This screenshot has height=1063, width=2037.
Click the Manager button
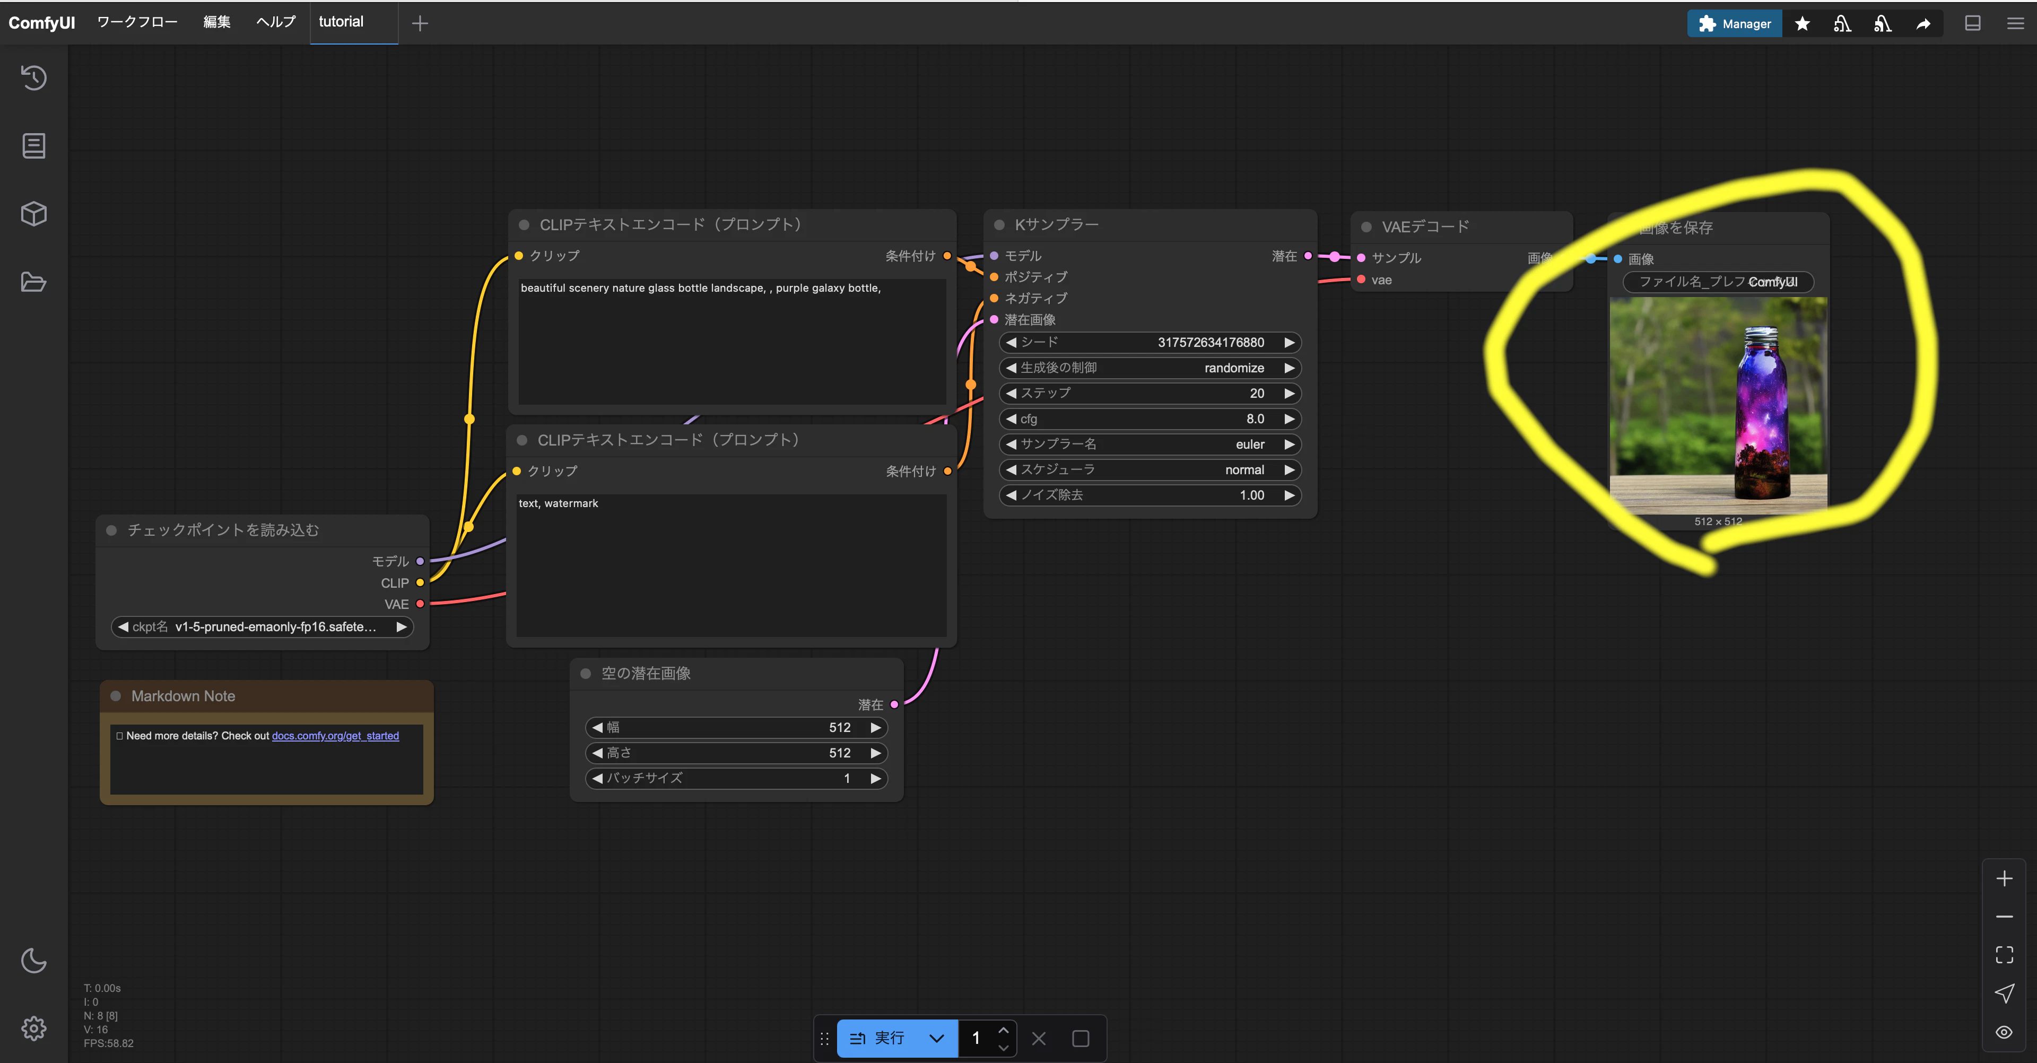click(1734, 24)
